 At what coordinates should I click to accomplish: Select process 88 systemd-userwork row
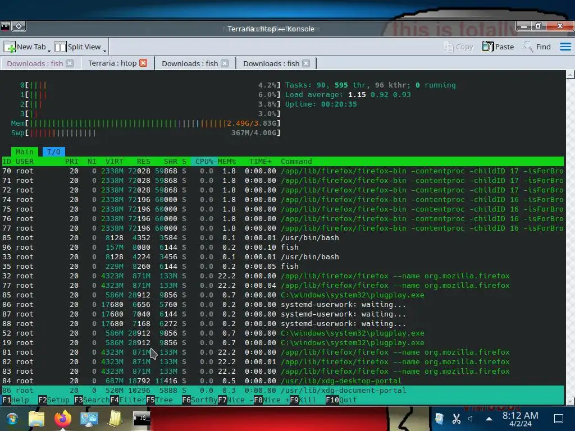click(283, 324)
